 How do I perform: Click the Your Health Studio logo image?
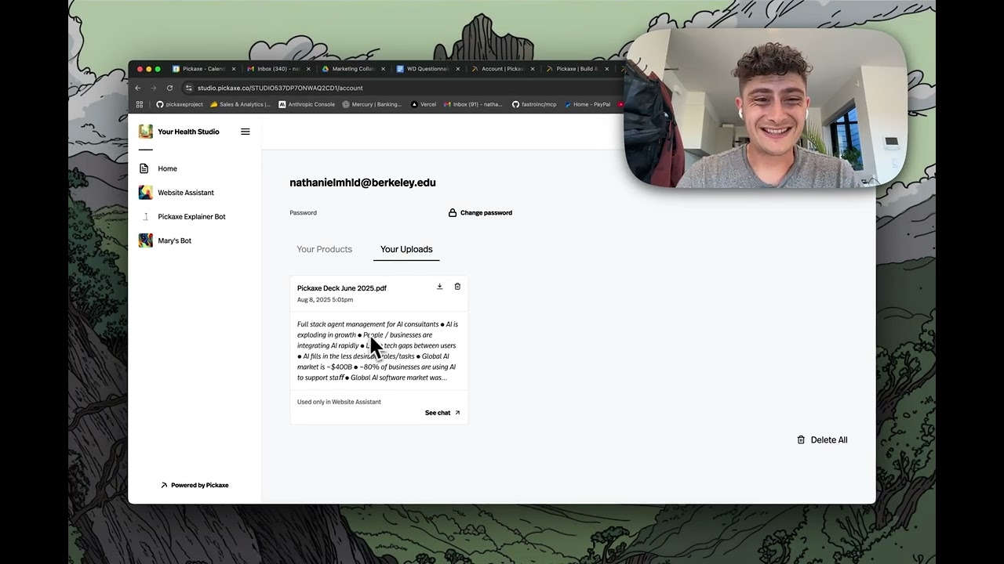pos(146,132)
